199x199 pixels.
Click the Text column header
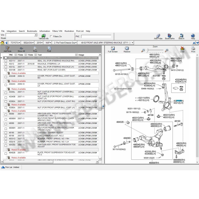coord(40,55)
